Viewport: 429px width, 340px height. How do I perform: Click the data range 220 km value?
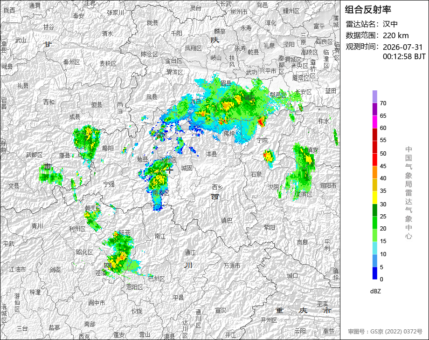pyautogui.click(x=395, y=35)
